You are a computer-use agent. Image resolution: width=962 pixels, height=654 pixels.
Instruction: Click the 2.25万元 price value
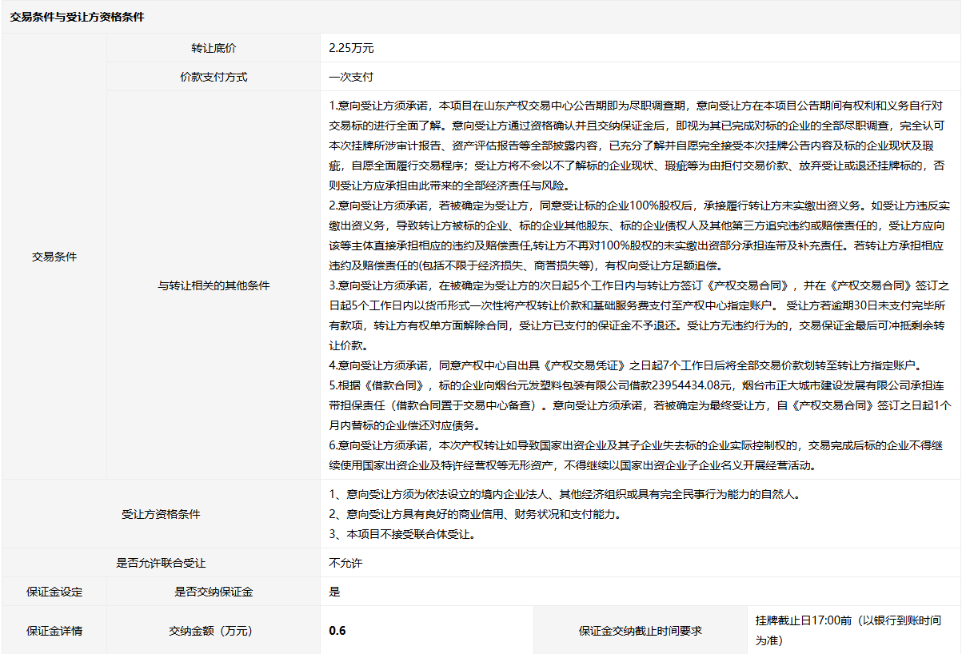click(x=351, y=48)
